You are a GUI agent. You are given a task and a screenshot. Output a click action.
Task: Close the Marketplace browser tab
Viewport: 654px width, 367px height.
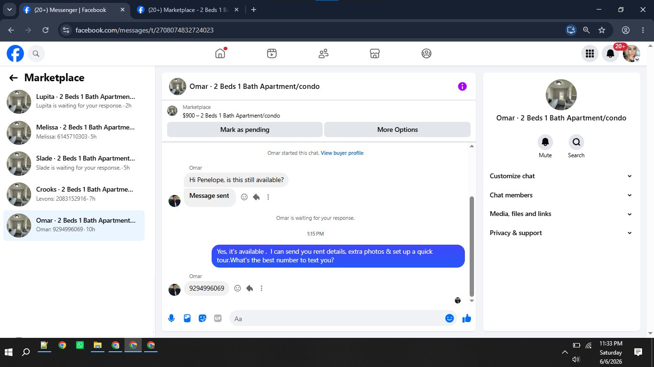237,10
